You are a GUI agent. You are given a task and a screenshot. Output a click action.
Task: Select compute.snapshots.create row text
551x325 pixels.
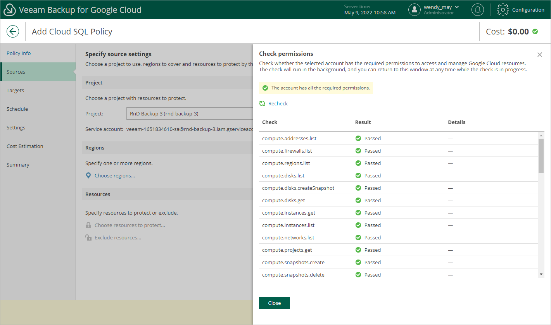tap(294, 262)
